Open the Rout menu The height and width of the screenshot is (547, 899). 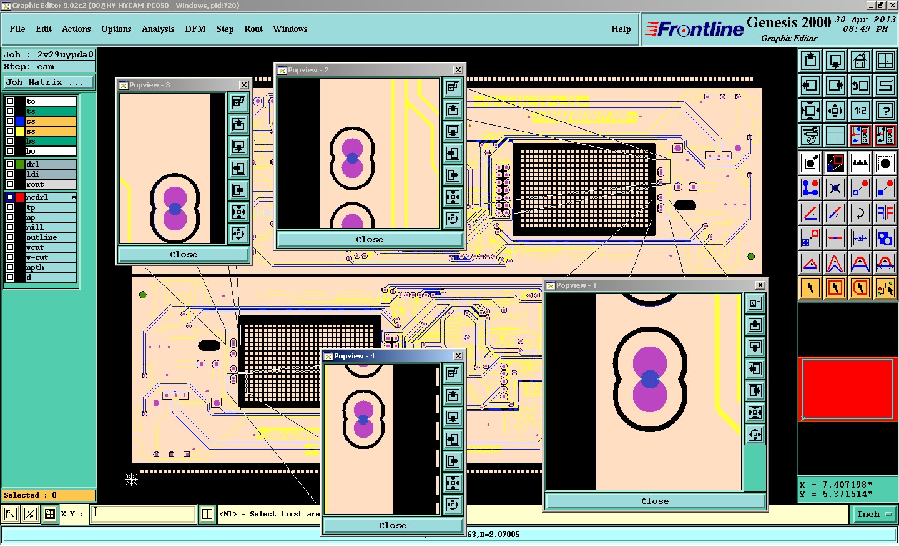pyautogui.click(x=253, y=29)
